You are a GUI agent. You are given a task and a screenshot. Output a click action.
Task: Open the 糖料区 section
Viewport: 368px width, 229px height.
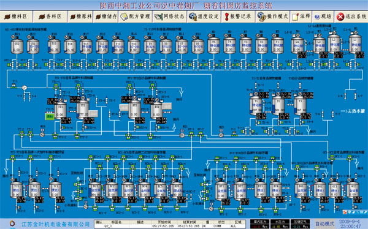click(x=16, y=17)
